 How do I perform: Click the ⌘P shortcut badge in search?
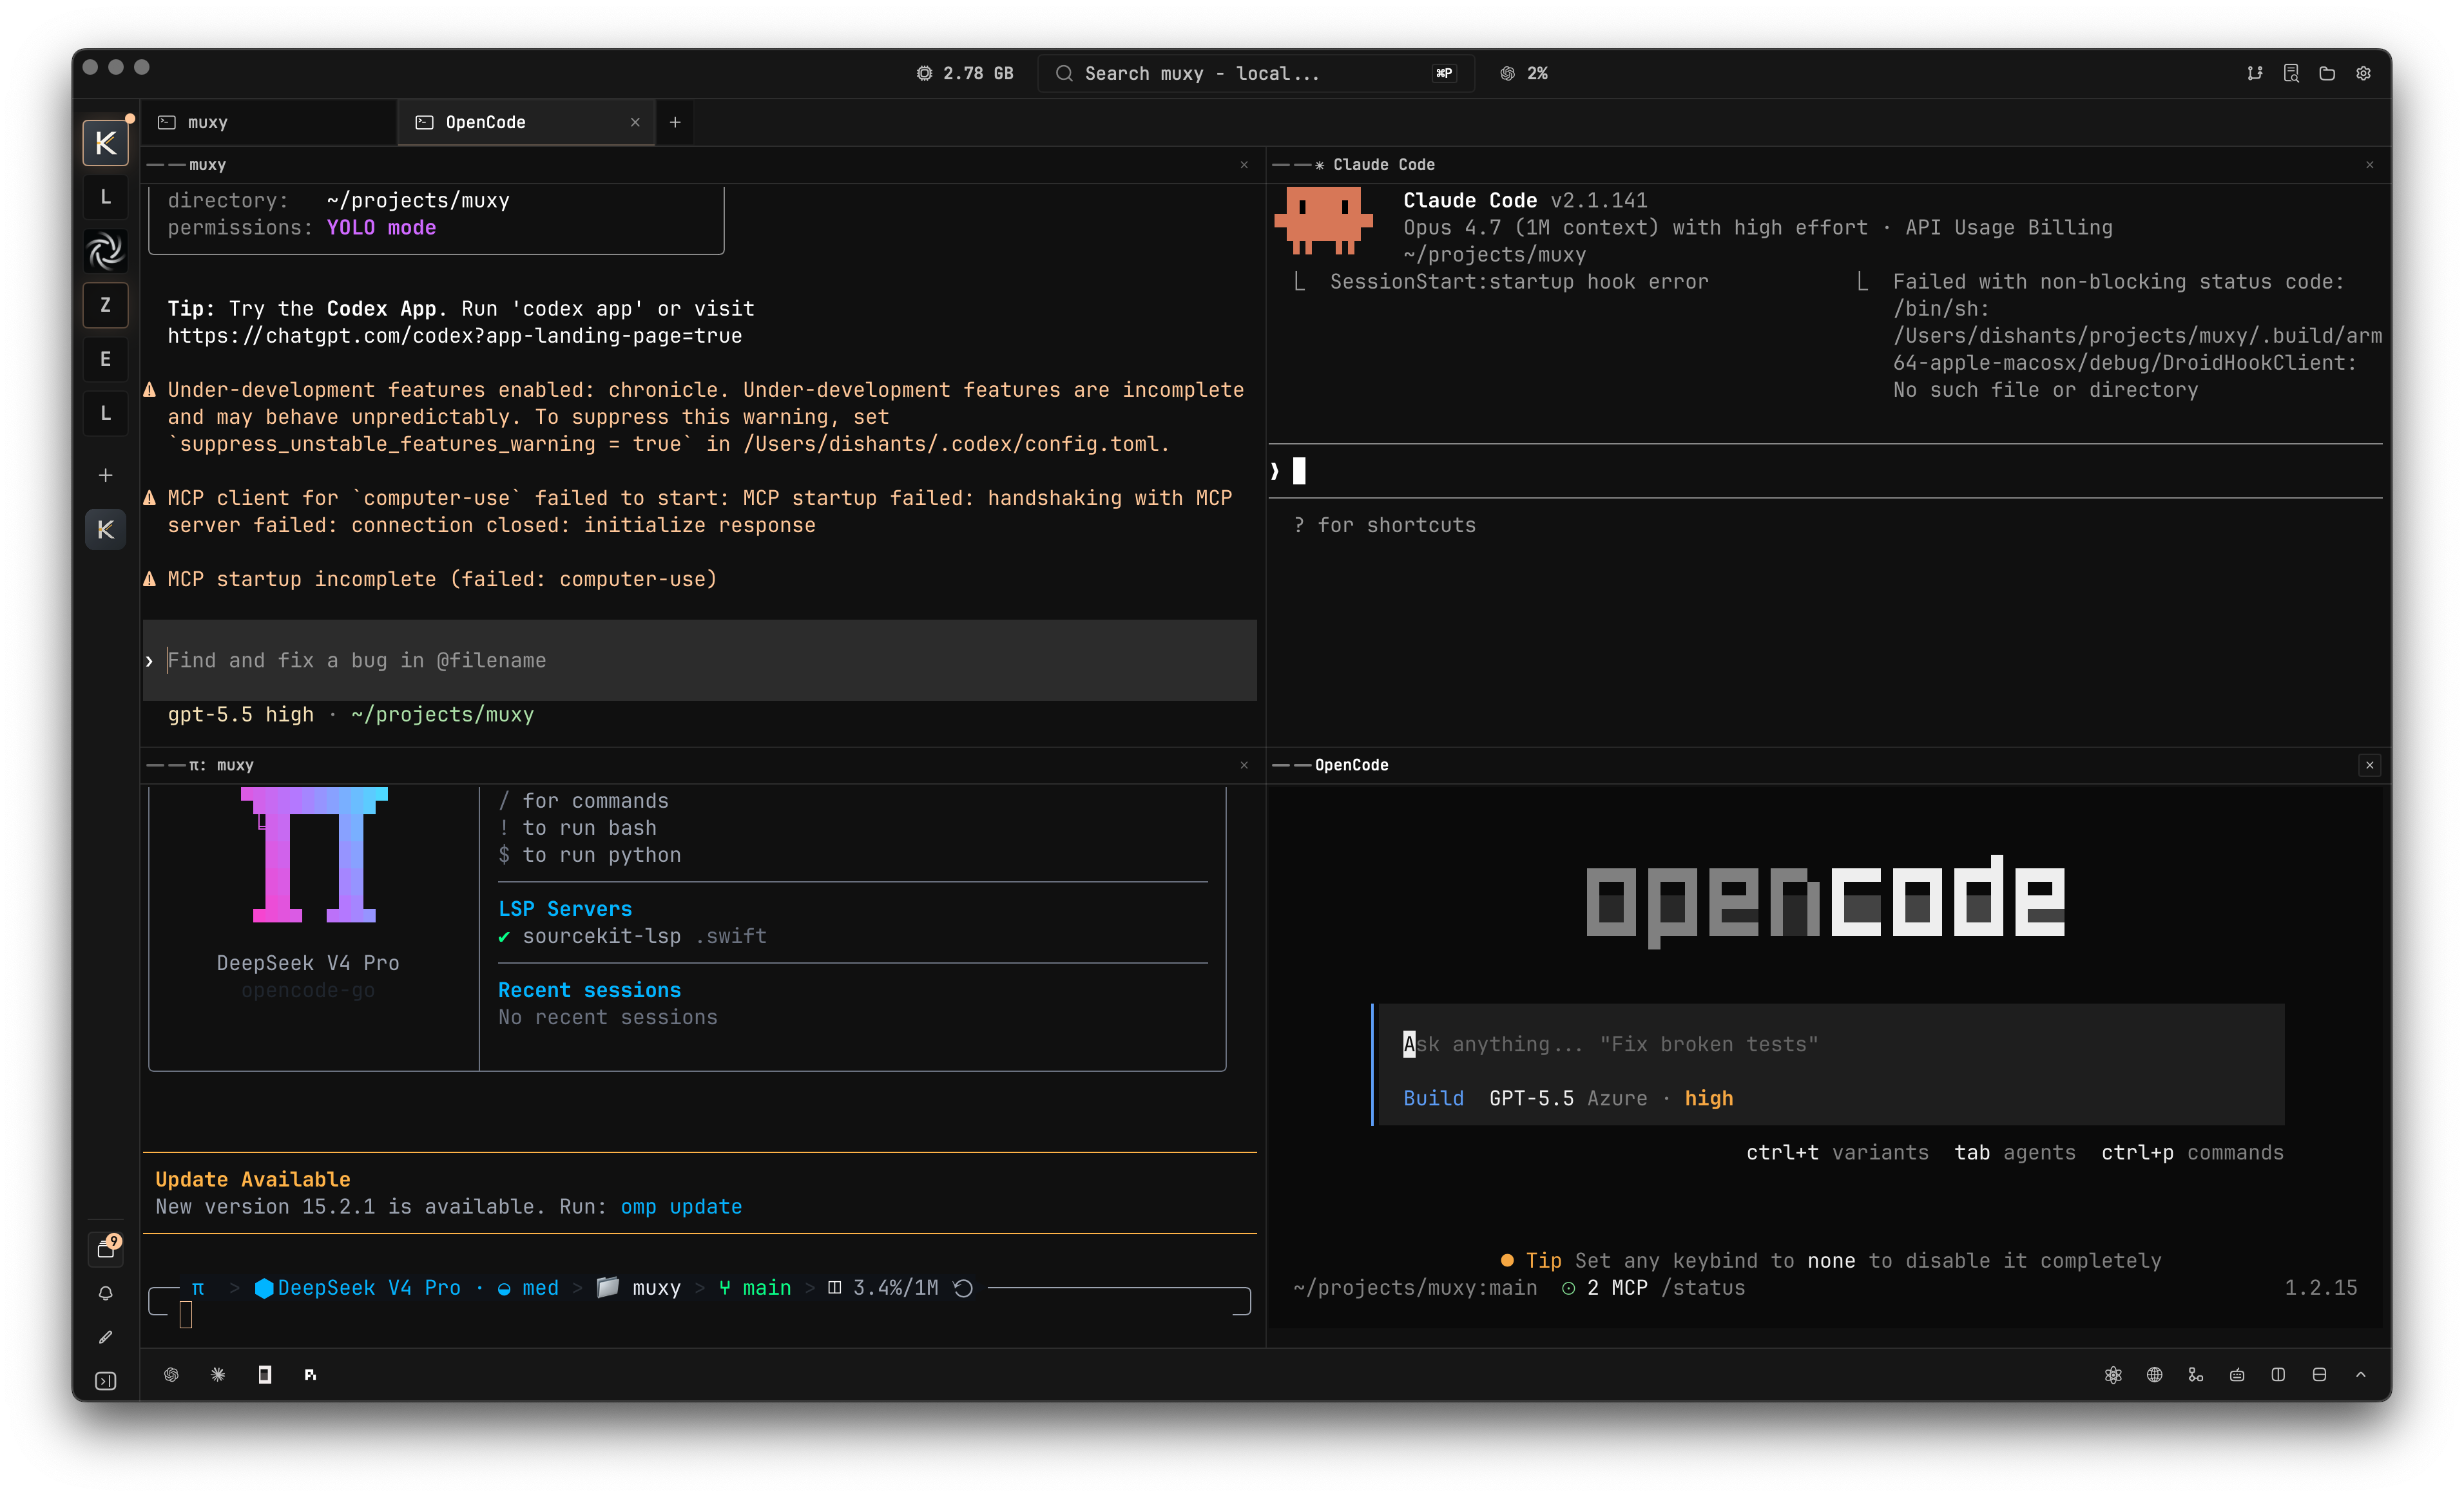point(1444,73)
